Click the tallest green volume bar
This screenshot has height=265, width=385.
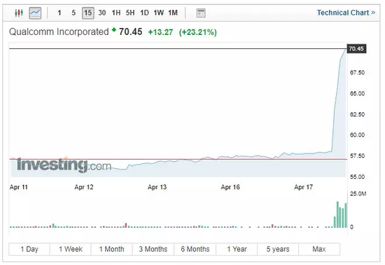tap(337, 215)
